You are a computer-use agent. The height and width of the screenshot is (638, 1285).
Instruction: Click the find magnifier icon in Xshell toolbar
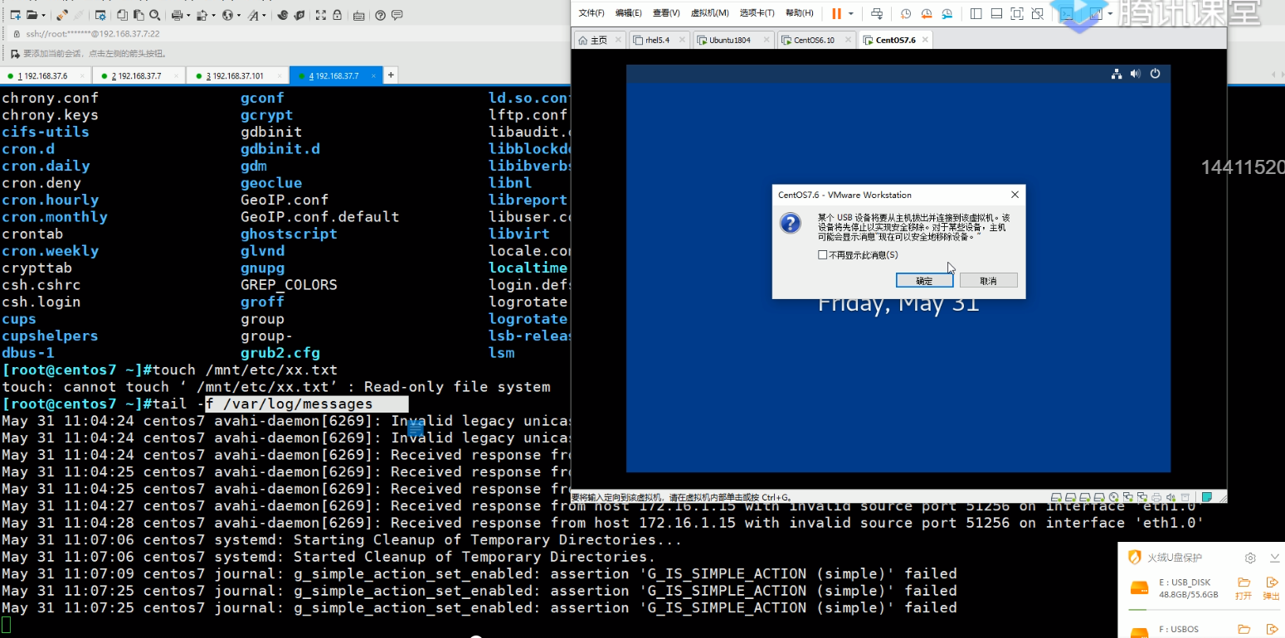154,15
